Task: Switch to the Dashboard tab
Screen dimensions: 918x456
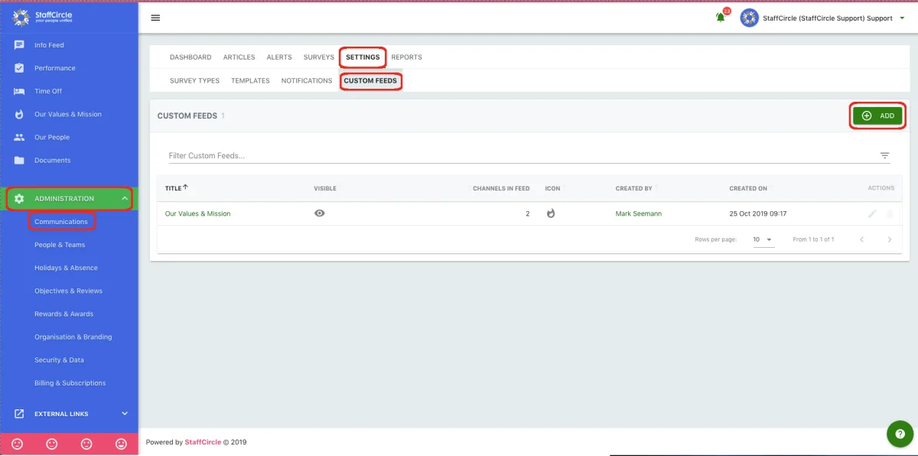Action: (190, 57)
